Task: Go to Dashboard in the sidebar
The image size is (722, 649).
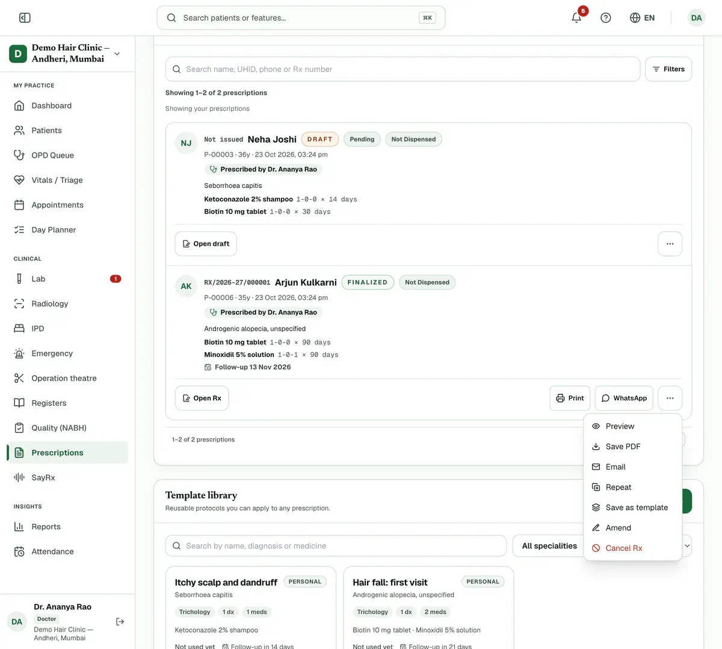Action: 67,105
